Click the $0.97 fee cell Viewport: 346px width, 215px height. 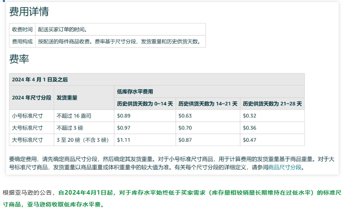(145, 128)
